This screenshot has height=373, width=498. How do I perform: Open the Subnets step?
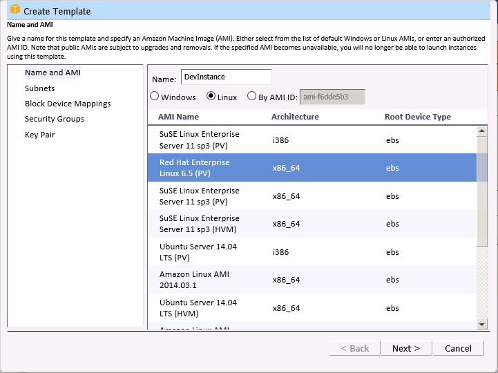pyautogui.click(x=39, y=88)
